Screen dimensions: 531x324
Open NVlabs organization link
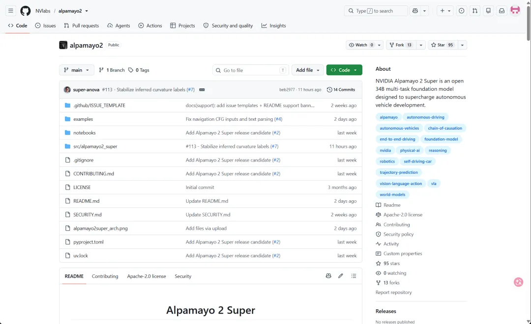(43, 11)
